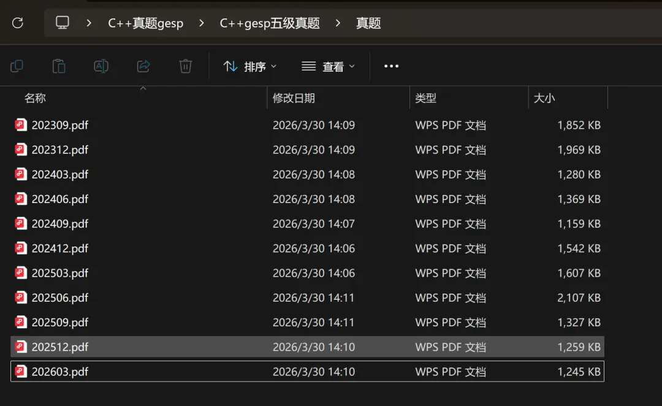Click the Rename icon in the toolbar

point(101,66)
